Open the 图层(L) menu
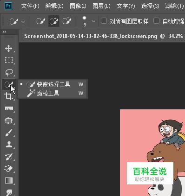The height and width of the screenshot is (196, 185). [101, 6]
